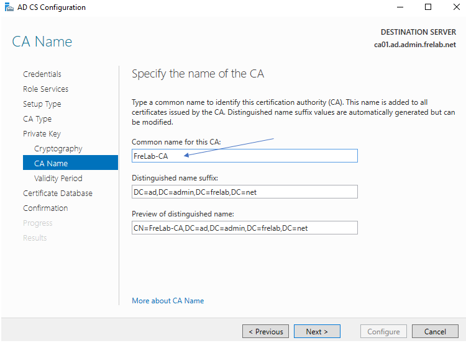
Task: Open the More about CA Name link
Action: 168,301
